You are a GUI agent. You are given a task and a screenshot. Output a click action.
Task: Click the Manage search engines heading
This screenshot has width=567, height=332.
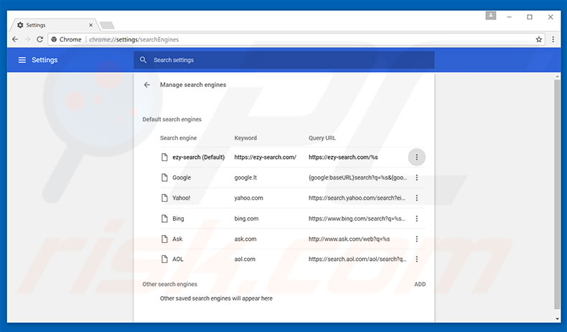(x=193, y=85)
